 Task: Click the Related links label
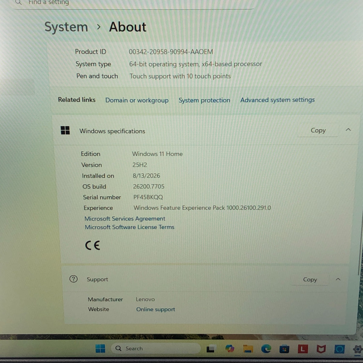point(77,100)
